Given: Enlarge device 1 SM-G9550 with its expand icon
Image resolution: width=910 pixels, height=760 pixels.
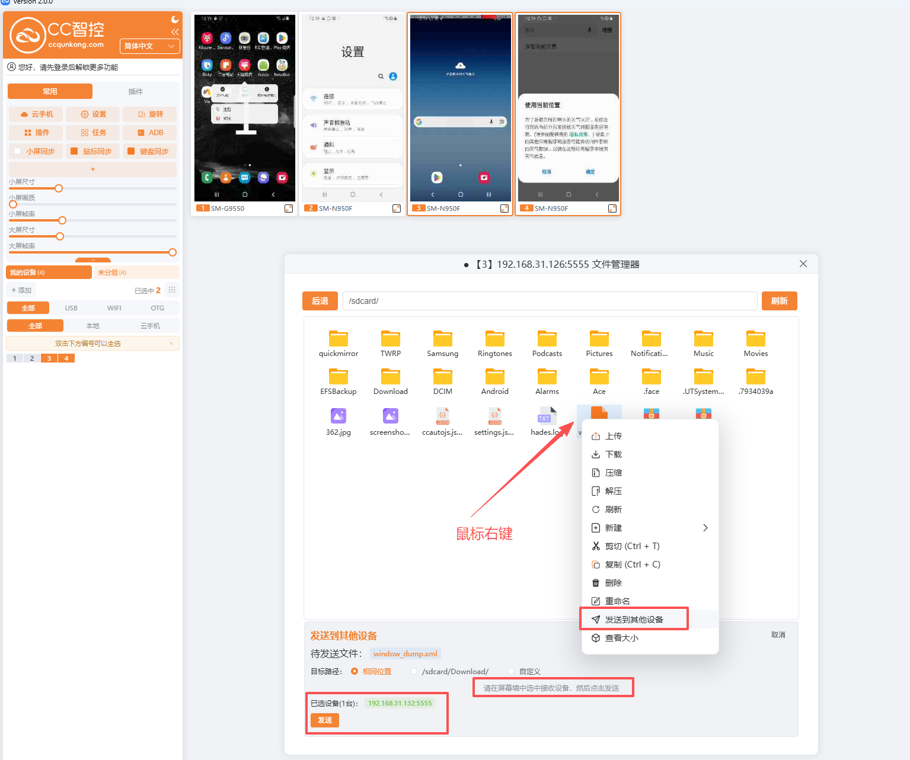Looking at the screenshot, I should pyautogui.click(x=289, y=209).
